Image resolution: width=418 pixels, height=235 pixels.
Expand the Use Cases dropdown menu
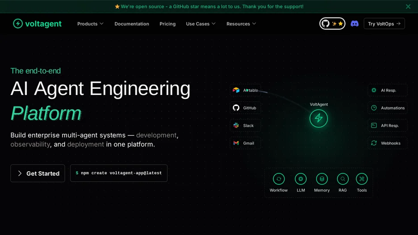(201, 24)
